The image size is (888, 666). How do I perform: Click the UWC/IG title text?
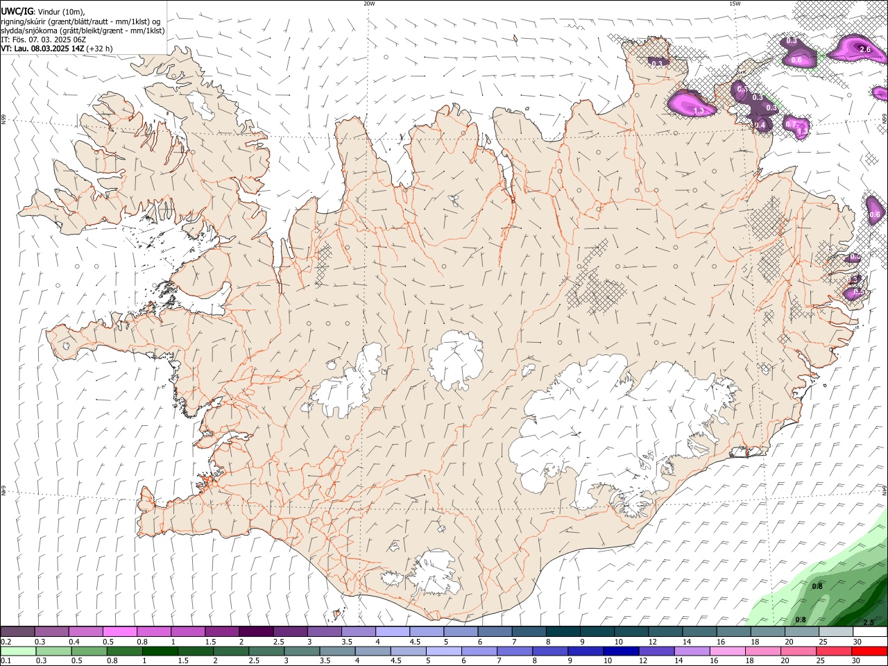(17, 12)
